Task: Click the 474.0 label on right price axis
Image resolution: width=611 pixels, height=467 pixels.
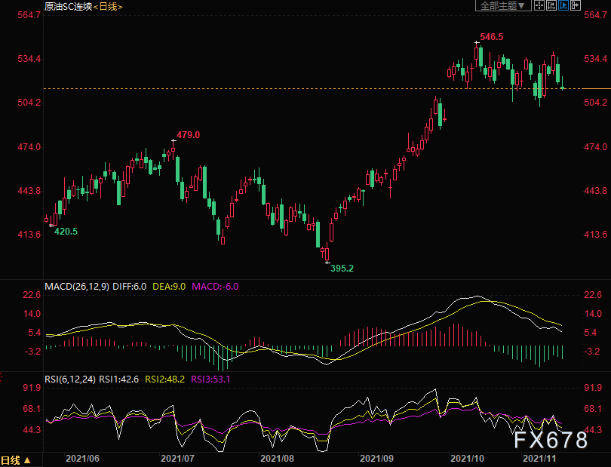Action: (595, 147)
